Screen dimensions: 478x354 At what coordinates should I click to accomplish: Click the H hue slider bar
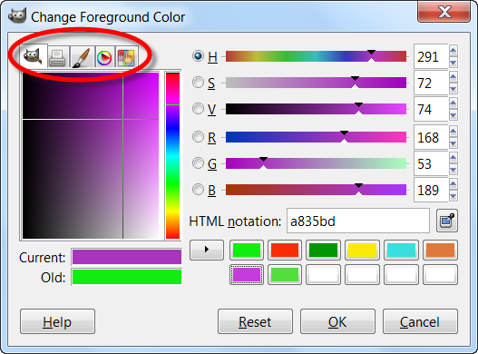click(316, 56)
